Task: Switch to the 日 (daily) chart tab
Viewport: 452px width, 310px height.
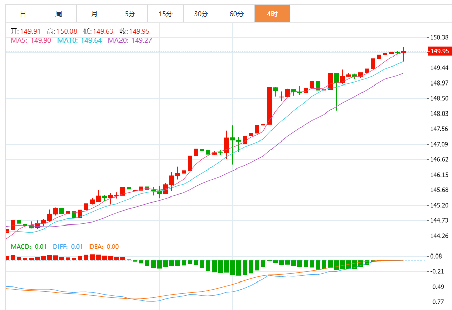Action: [x=23, y=14]
